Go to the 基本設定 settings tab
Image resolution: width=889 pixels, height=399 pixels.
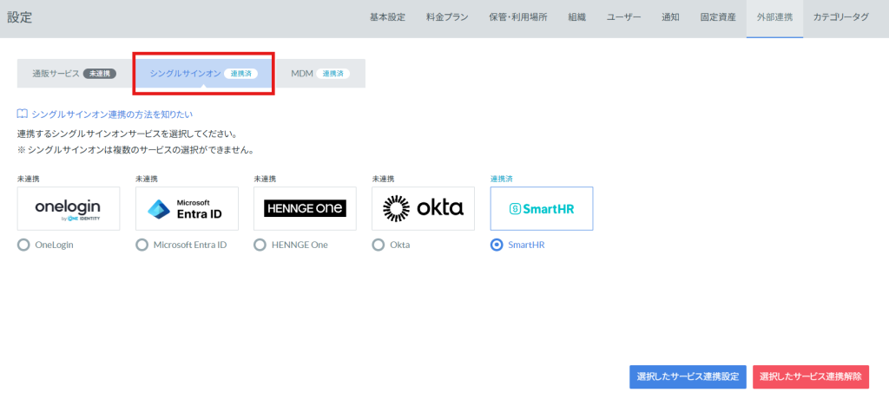388,17
